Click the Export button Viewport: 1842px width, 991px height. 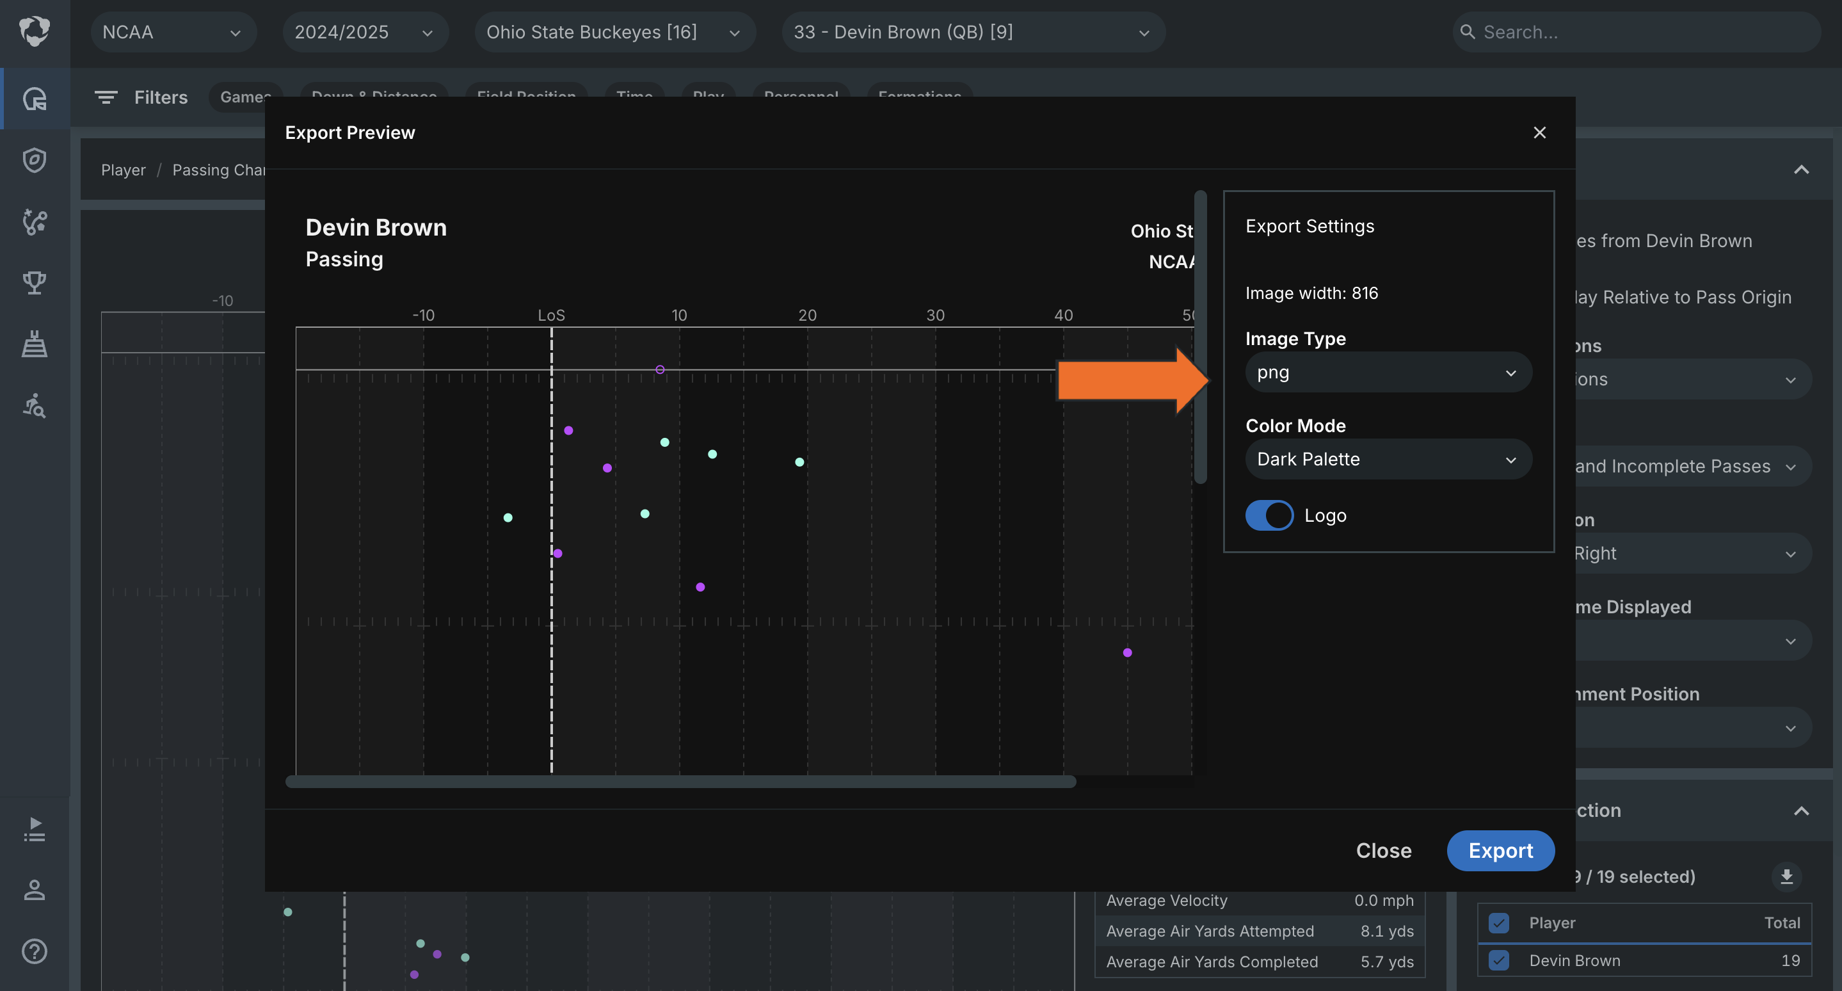tap(1500, 851)
